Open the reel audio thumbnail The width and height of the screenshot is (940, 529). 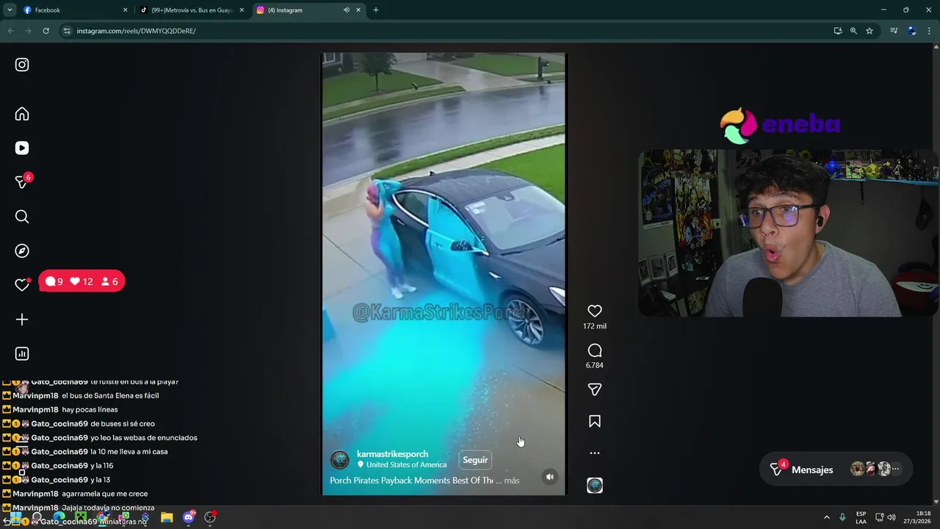pos(595,486)
